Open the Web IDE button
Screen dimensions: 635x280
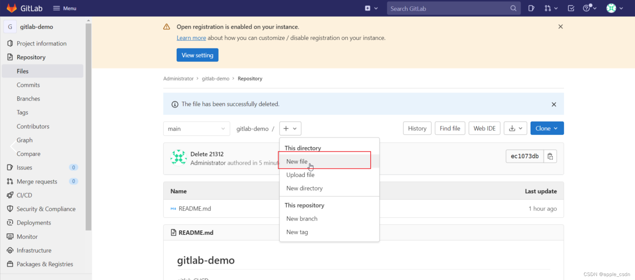coord(484,128)
